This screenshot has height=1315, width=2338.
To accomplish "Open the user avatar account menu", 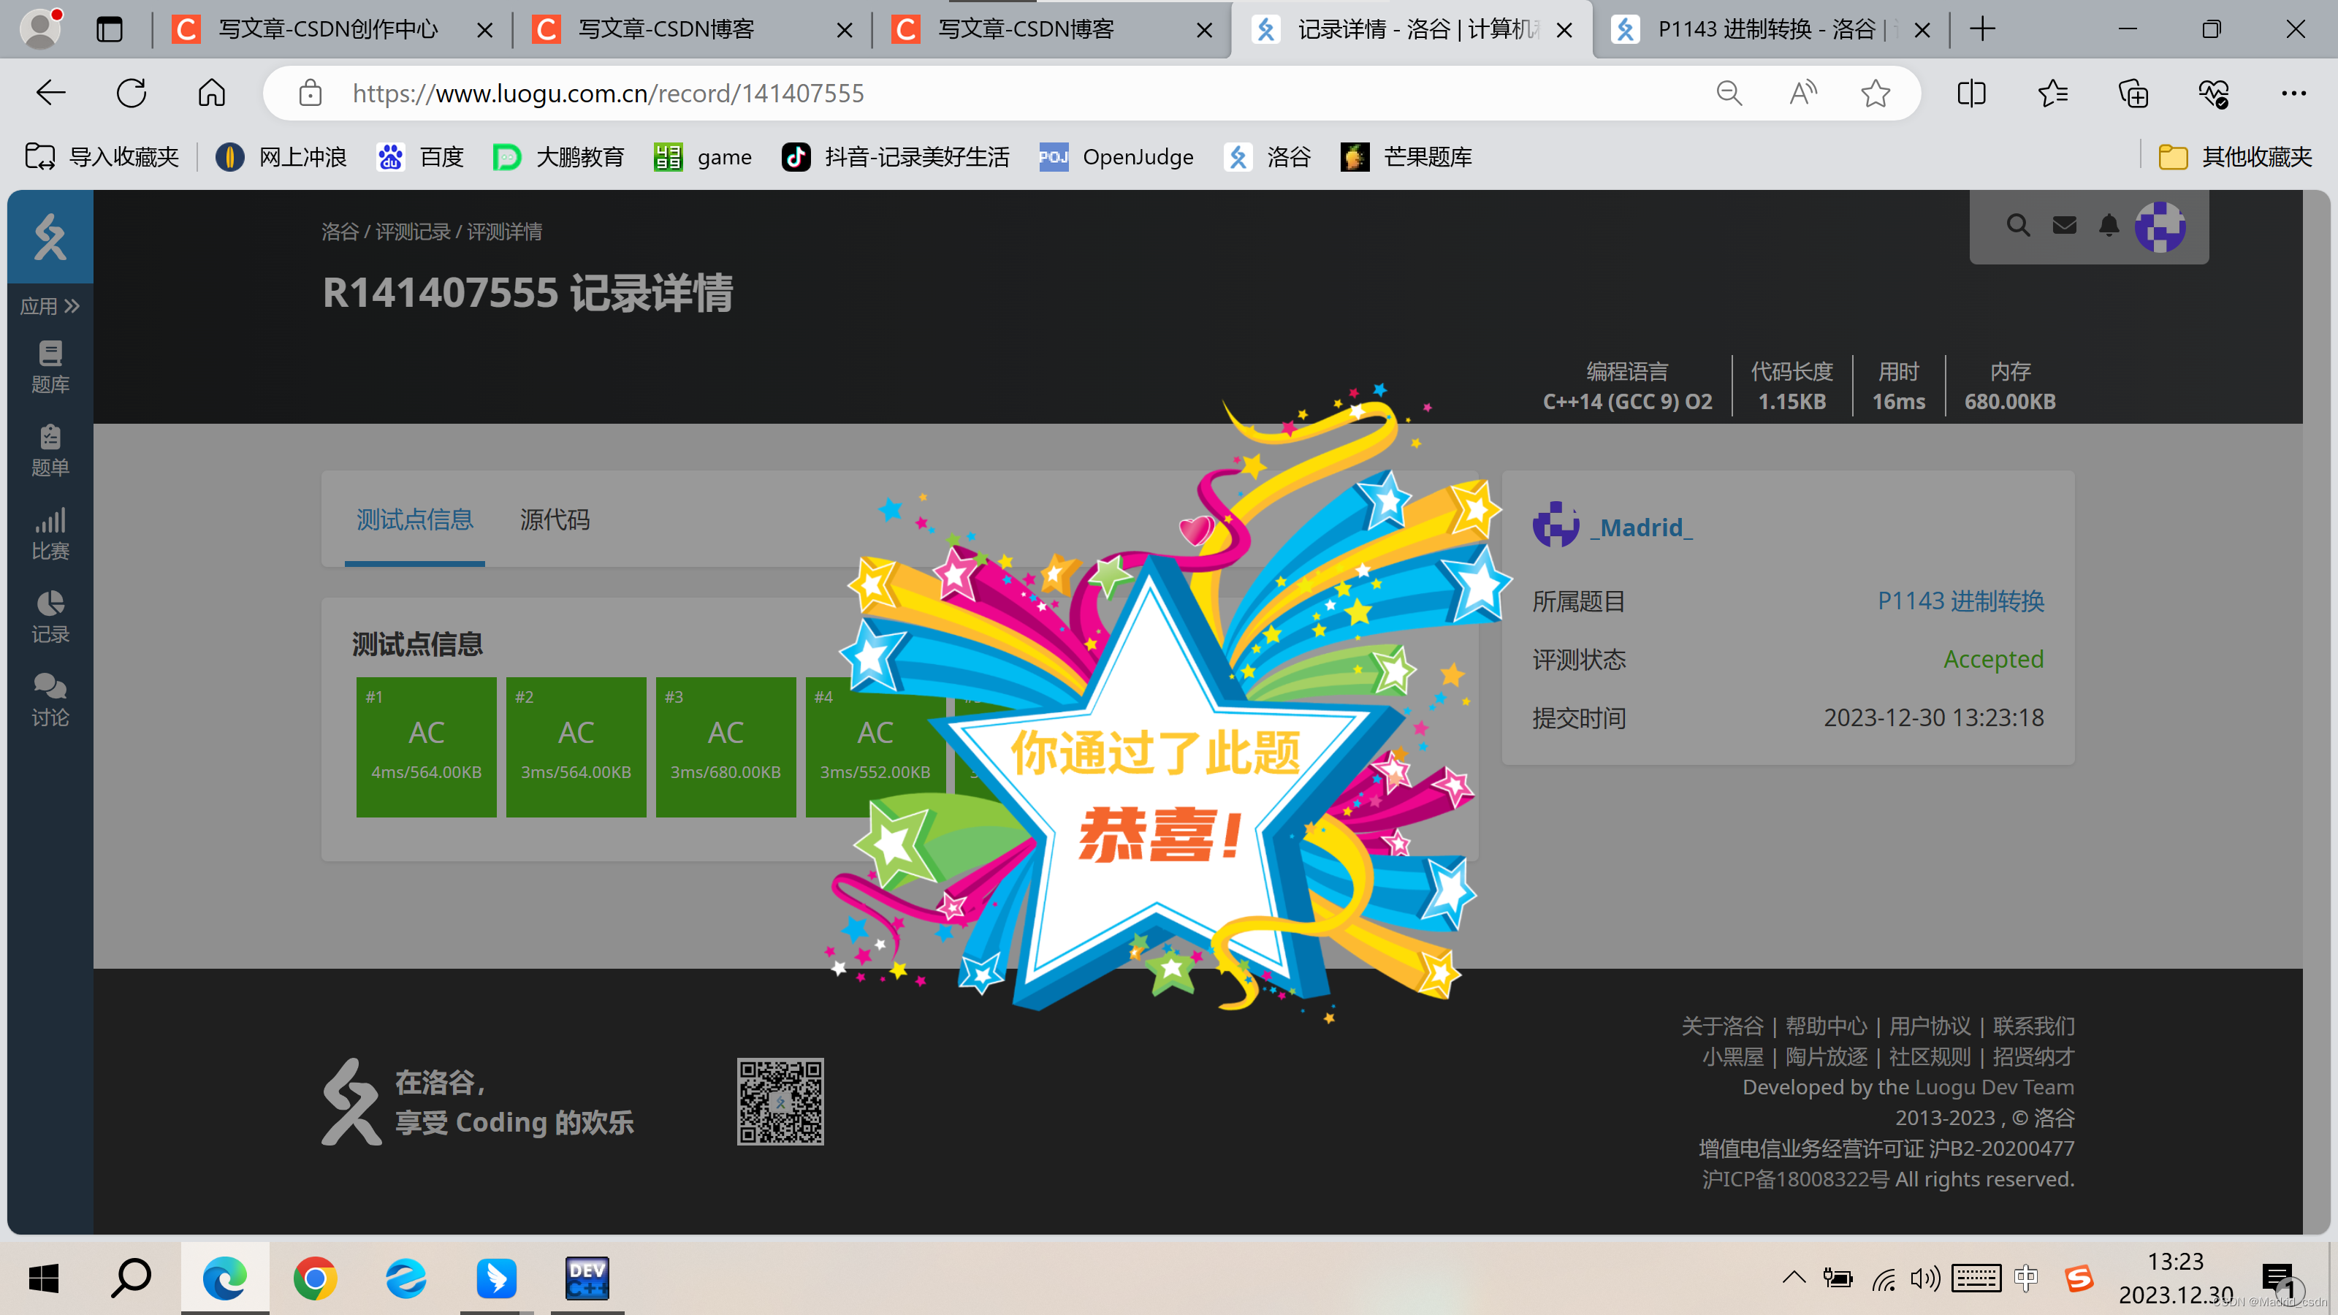I will [2163, 227].
